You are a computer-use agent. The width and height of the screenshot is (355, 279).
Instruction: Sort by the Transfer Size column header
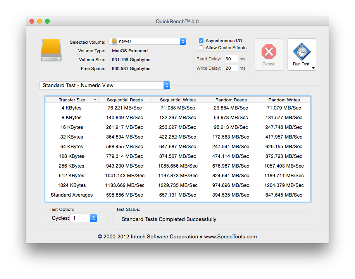72,100
